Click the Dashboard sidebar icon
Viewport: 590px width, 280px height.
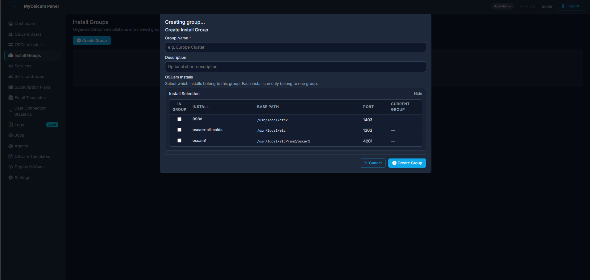10,24
